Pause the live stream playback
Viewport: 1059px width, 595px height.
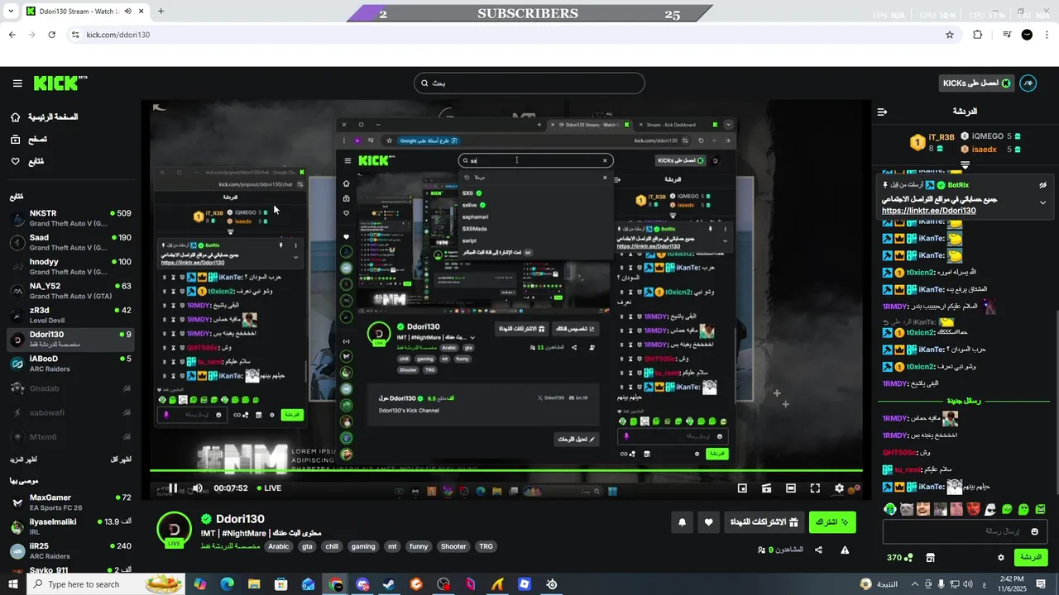coord(173,488)
